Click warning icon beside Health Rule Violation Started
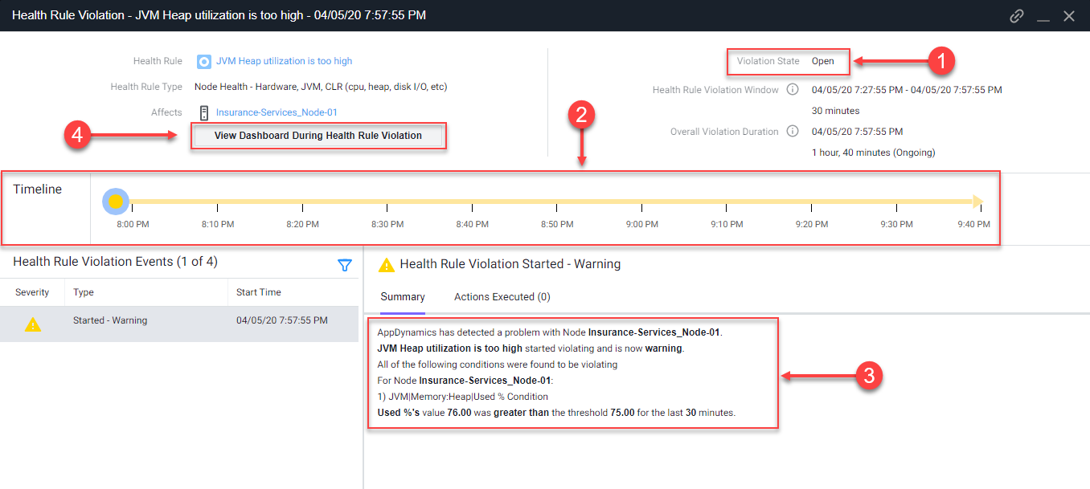 pyautogui.click(x=387, y=264)
